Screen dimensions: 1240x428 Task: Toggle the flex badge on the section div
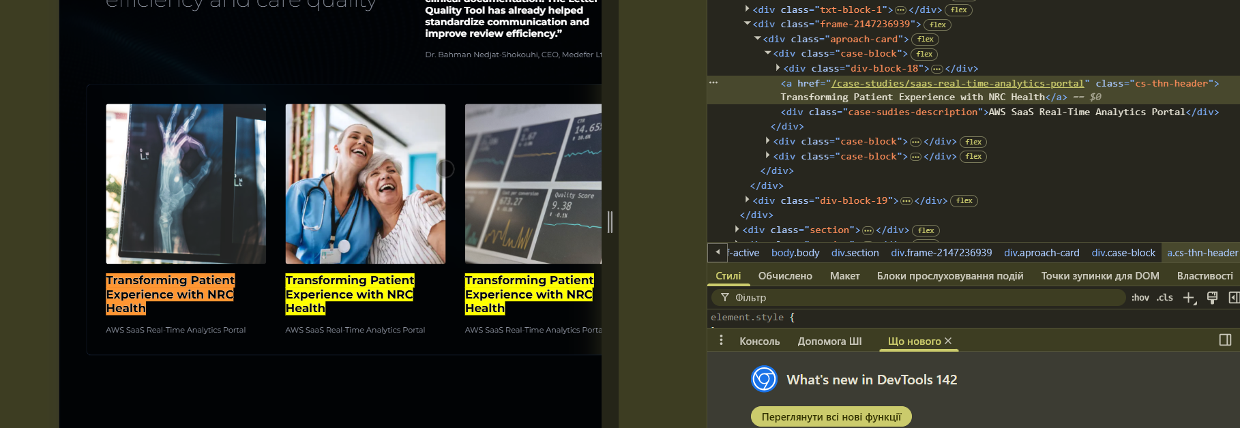coord(926,230)
